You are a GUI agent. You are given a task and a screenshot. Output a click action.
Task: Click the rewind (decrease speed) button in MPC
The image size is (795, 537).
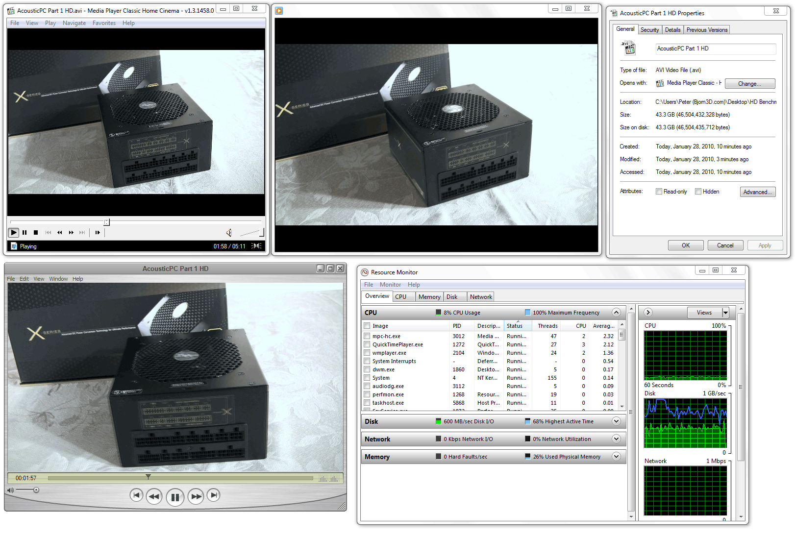click(x=59, y=232)
